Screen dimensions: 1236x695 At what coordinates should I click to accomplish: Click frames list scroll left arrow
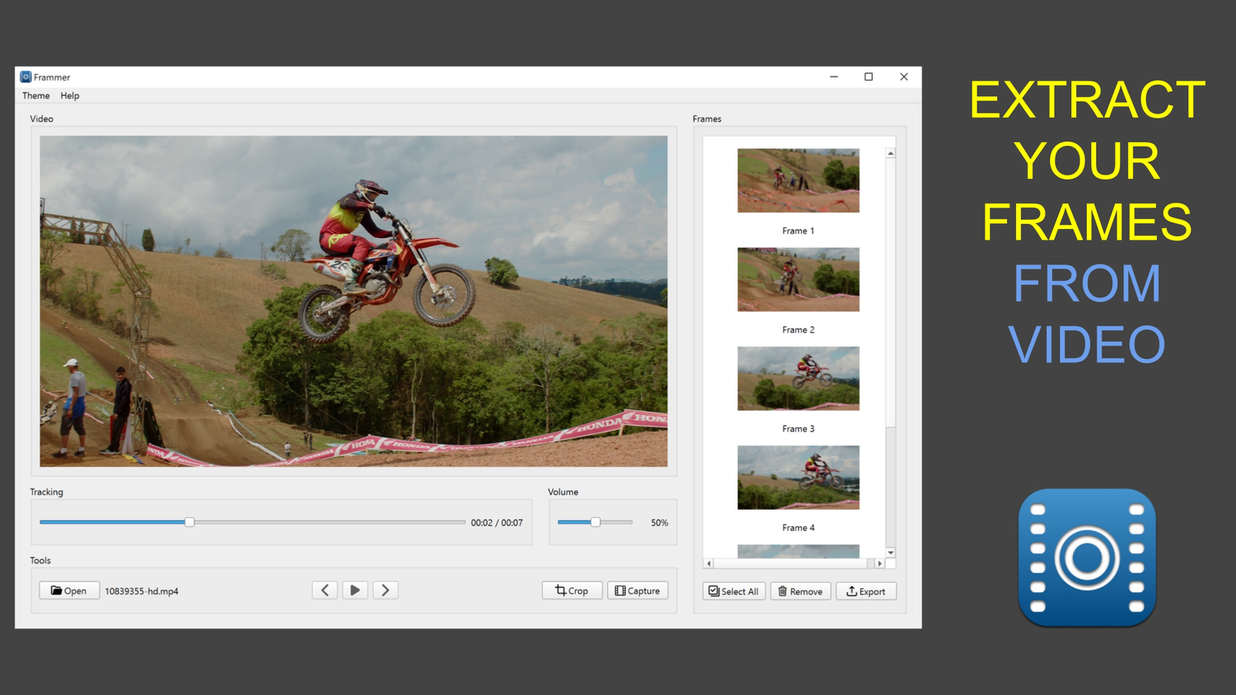click(709, 563)
